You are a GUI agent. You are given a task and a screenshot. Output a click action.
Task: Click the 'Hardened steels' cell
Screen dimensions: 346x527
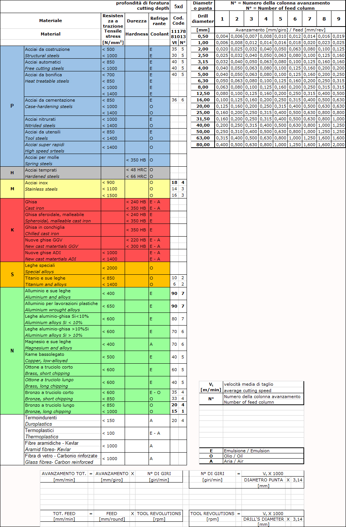coord(63,176)
